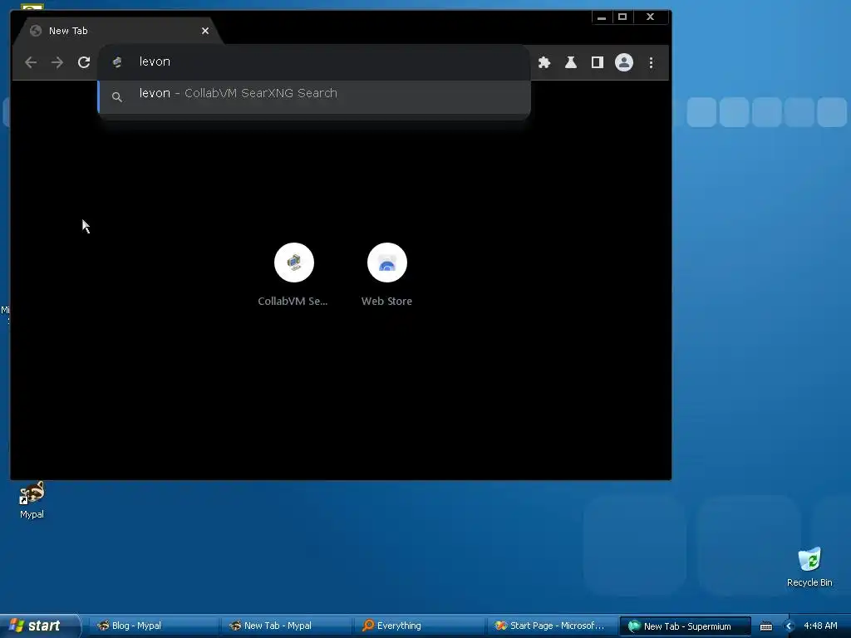Close the Supermium browser window
This screenshot has width=851, height=638.
pos(650,17)
